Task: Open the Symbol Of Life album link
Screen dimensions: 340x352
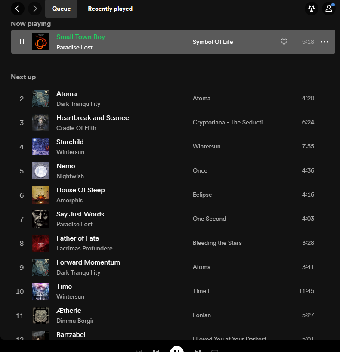Action: (x=213, y=42)
